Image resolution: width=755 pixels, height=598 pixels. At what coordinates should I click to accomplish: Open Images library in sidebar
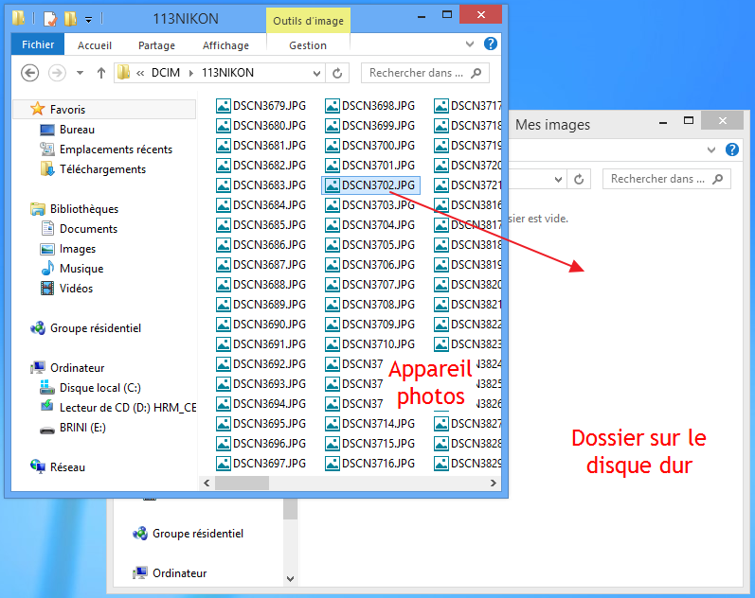(x=68, y=249)
